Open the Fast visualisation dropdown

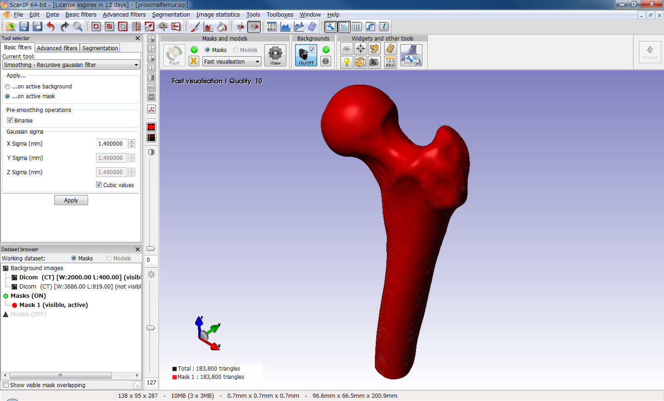click(x=232, y=62)
